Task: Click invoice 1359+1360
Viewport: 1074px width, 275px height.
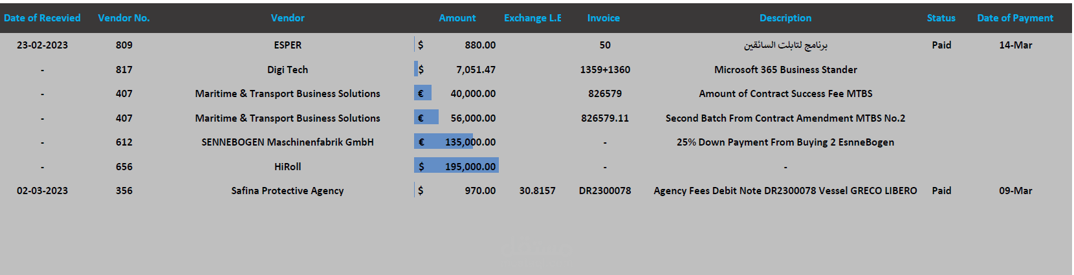Action: click(x=605, y=70)
